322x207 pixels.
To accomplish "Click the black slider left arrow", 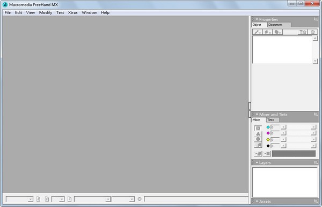I will point(283,146).
